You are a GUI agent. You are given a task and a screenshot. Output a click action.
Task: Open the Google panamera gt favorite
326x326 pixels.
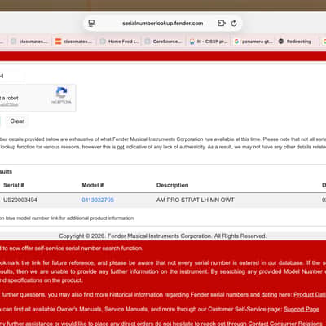[x=253, y=42]
